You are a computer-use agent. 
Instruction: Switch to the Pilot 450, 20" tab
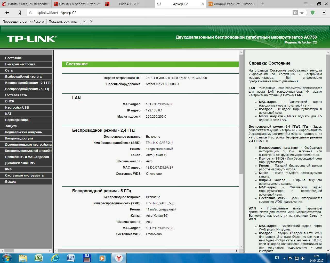[x=129, y=4]
